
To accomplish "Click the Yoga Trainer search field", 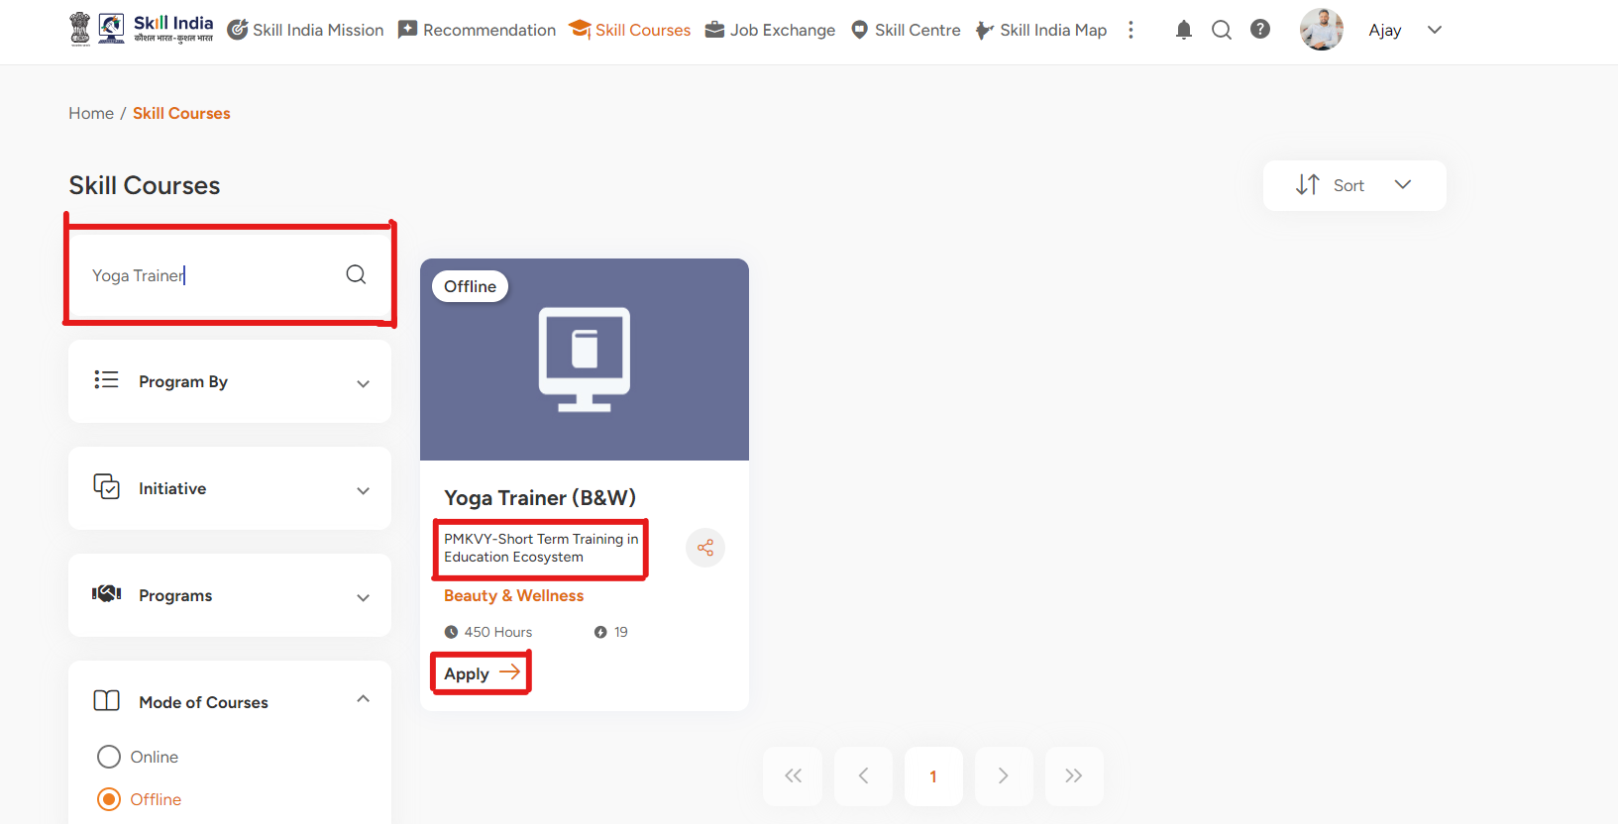I will point(230,274).
